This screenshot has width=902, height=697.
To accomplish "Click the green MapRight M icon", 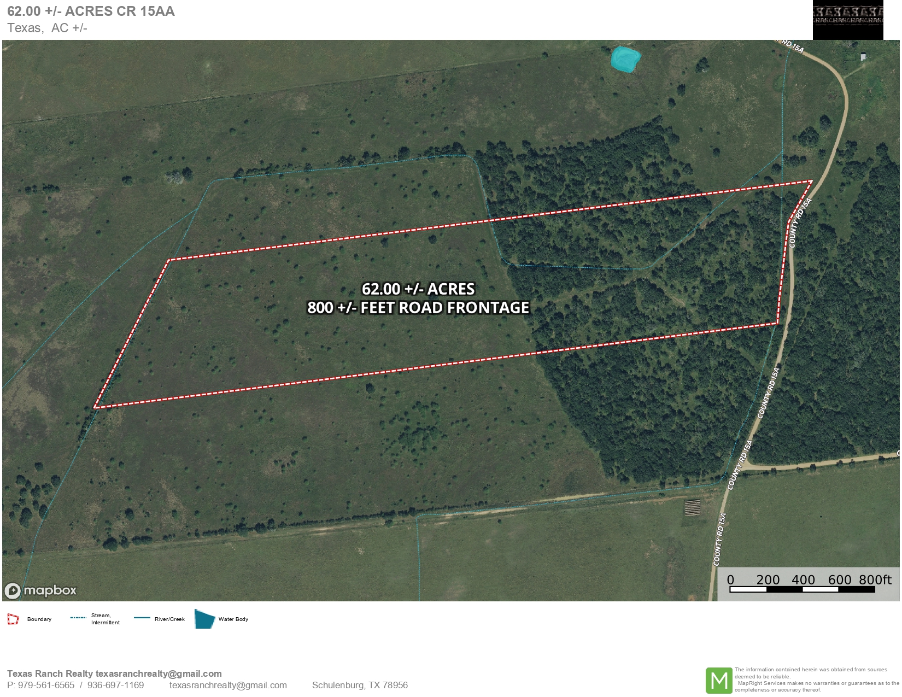I will 721,682.
